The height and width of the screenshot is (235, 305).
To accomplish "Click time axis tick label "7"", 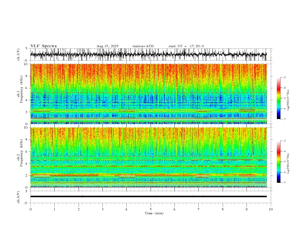I will click(198, 209).
